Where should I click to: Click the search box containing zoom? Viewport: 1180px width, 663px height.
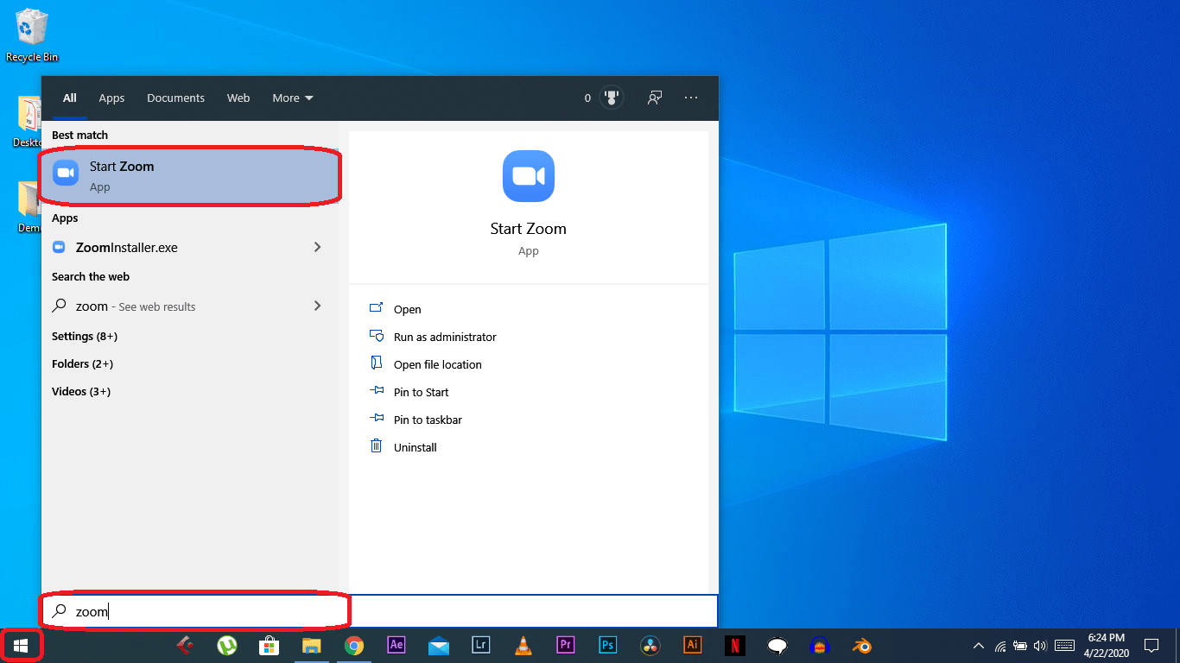click(207, 612)
